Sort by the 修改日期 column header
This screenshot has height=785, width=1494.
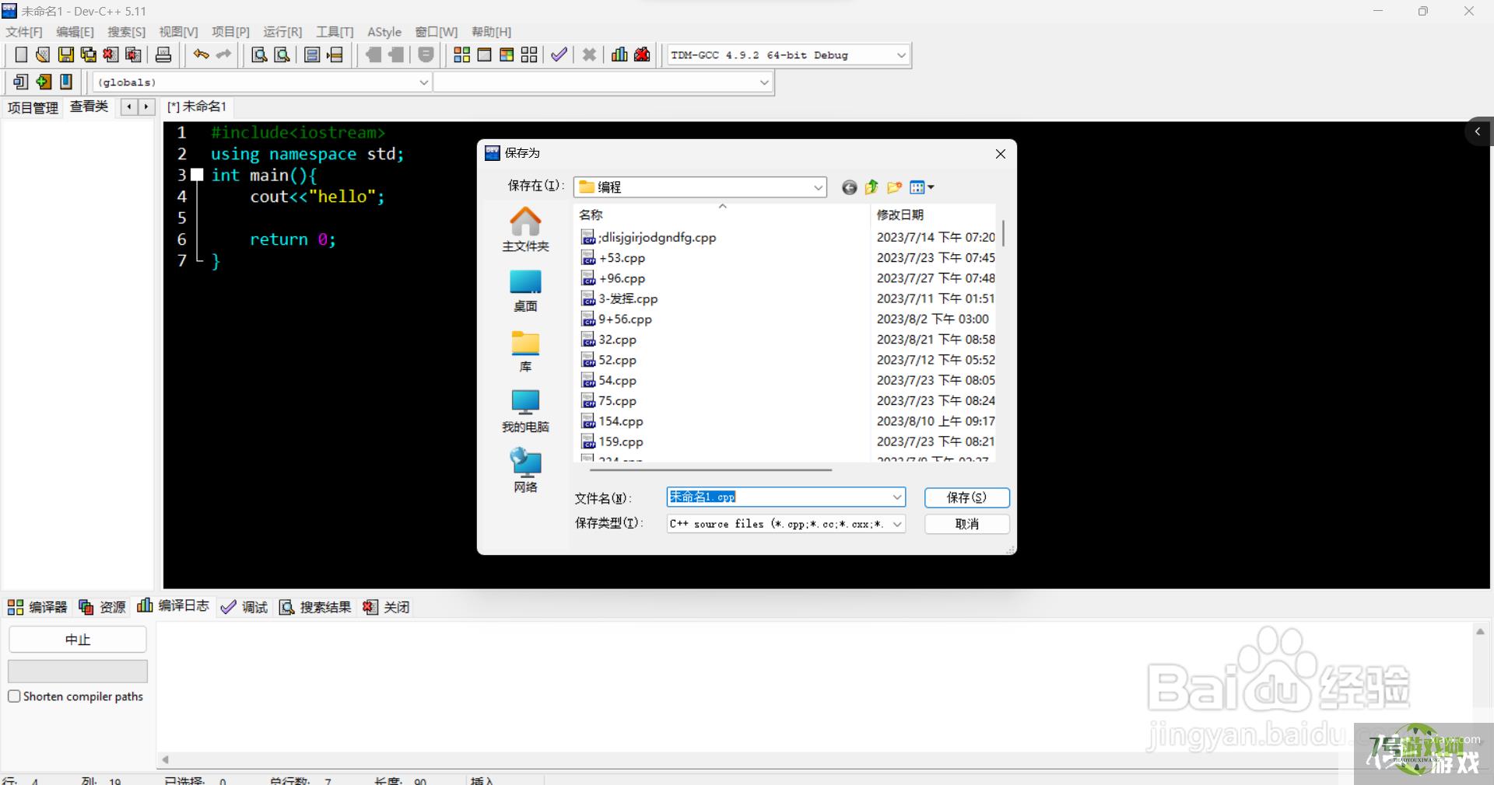click(932, 215)
